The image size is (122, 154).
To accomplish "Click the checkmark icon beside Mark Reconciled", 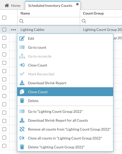I will point(22,74).
